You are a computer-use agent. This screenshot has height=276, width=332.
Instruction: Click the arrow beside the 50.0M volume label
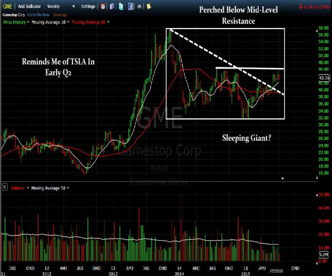317,195
